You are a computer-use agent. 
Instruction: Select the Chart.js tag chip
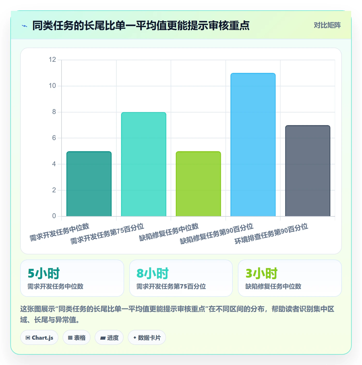click(39, 338)
